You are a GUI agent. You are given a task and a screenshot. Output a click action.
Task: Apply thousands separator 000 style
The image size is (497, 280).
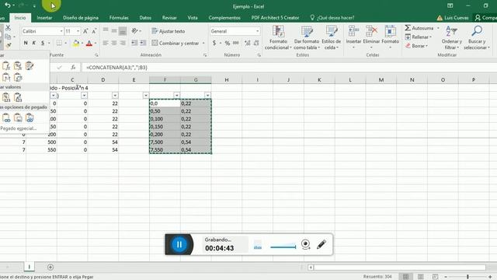pos(236,43)
